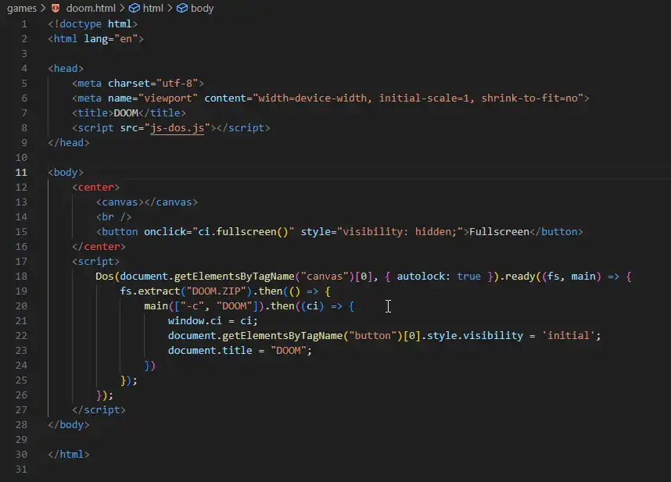Expand breadcrumb chevron after doom.html
Image resolution: width=671 pixels, height=482 pixels.
[122, 8]
